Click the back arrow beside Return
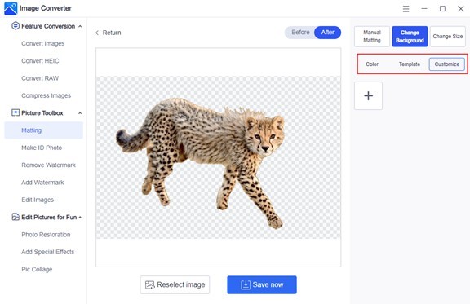Image resolution: width=470 pixels, height=304 pixels. pos(97,33)
